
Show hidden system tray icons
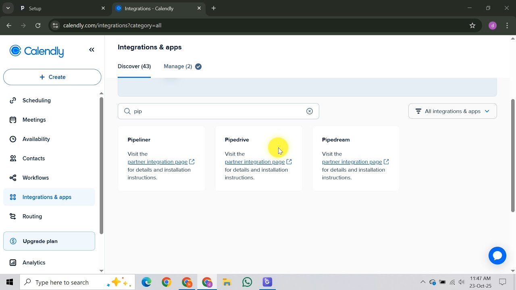(422, 282)
